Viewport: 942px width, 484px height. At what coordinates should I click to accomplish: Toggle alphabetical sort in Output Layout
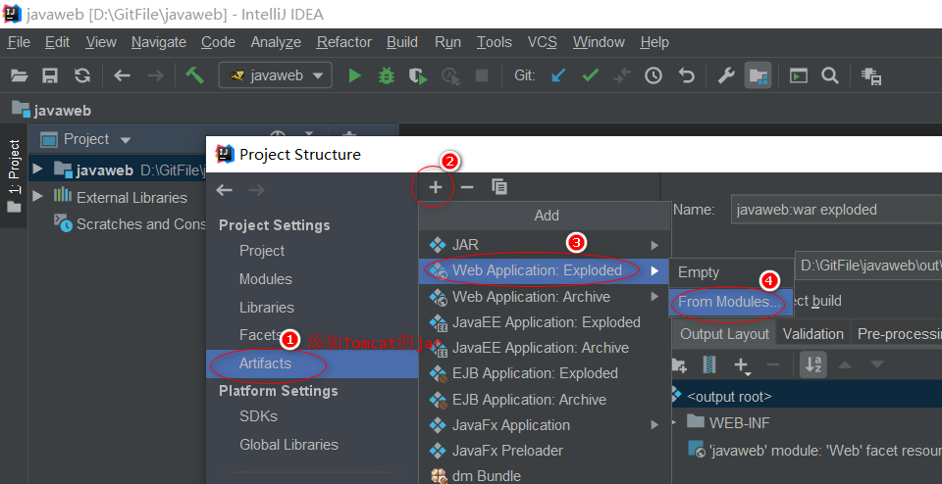click(x=813, y=364)
